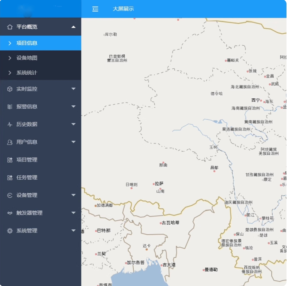The width and height of the screenshot is (287, 286).
Task: Open the 系统统计 submenu item
Action: click(x=27, y=73)
